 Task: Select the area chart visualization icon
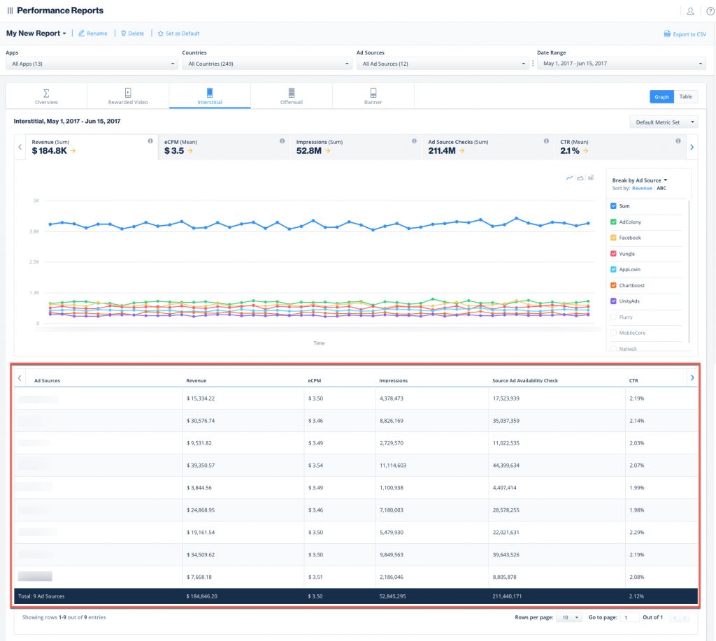pos(580,178)
